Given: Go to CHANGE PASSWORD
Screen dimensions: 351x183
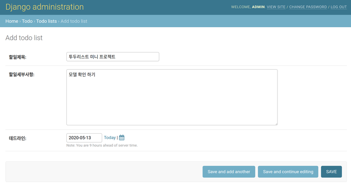Looking at the screenshot, I should [x=308, y=7].
